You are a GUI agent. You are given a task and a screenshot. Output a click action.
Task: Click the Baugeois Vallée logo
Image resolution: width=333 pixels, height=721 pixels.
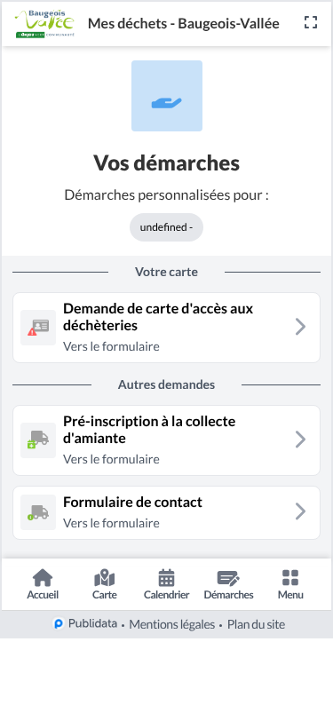click(x=44, y=23)
